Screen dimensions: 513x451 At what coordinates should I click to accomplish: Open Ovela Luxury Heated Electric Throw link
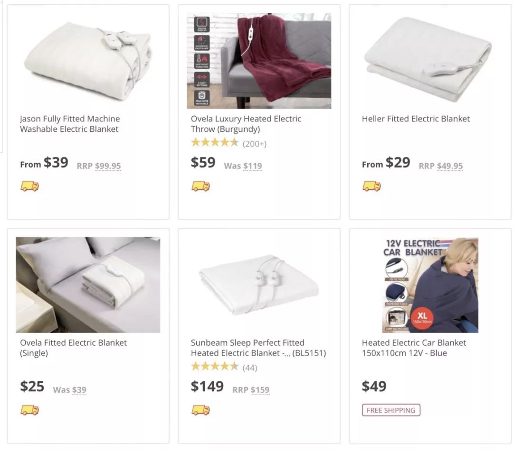(246, 124)
